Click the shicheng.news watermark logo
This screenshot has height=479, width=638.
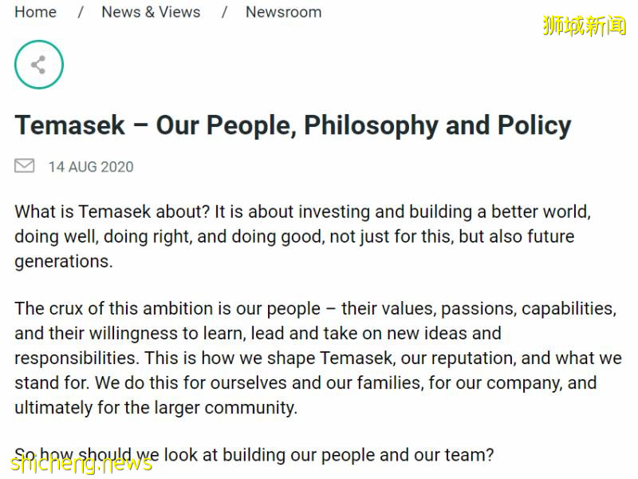point(78,463)
